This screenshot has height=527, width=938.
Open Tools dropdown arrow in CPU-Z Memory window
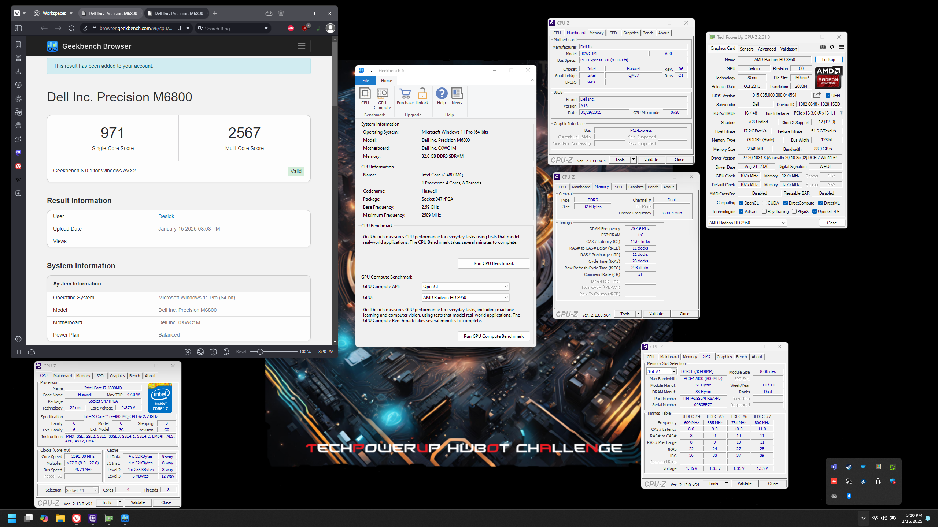(x=638, y=314)
